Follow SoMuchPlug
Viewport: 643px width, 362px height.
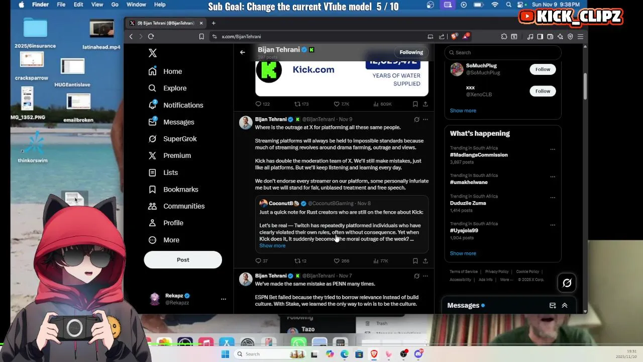click(x=543, y=69)
